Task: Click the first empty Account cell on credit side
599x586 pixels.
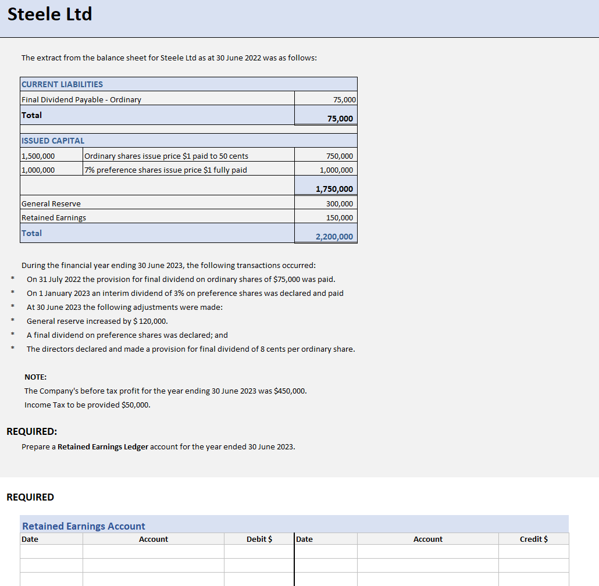Action: click(x=428, y=551)
